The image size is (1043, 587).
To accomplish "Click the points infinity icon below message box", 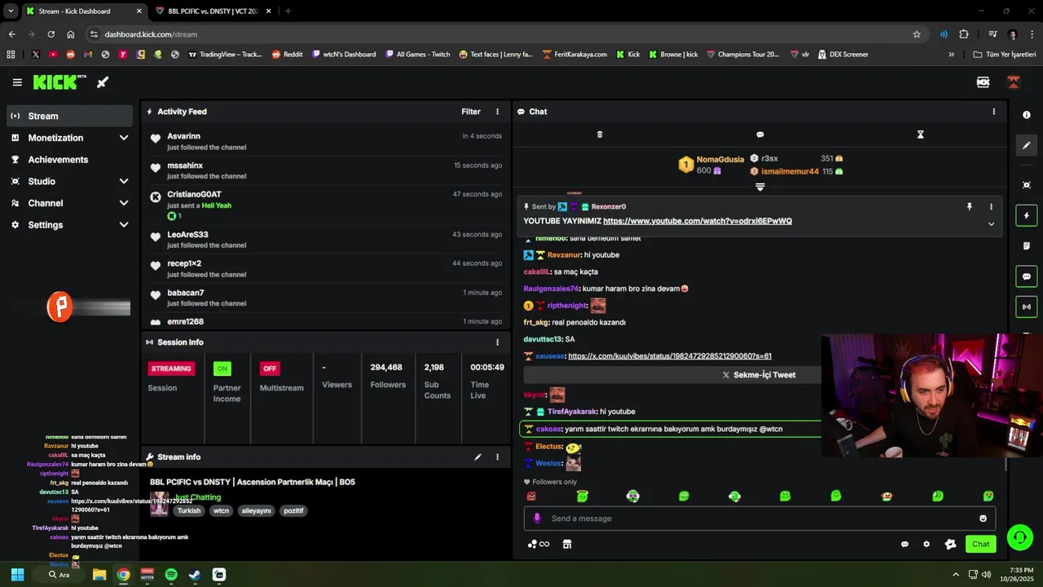I will [x=539, y=544].
